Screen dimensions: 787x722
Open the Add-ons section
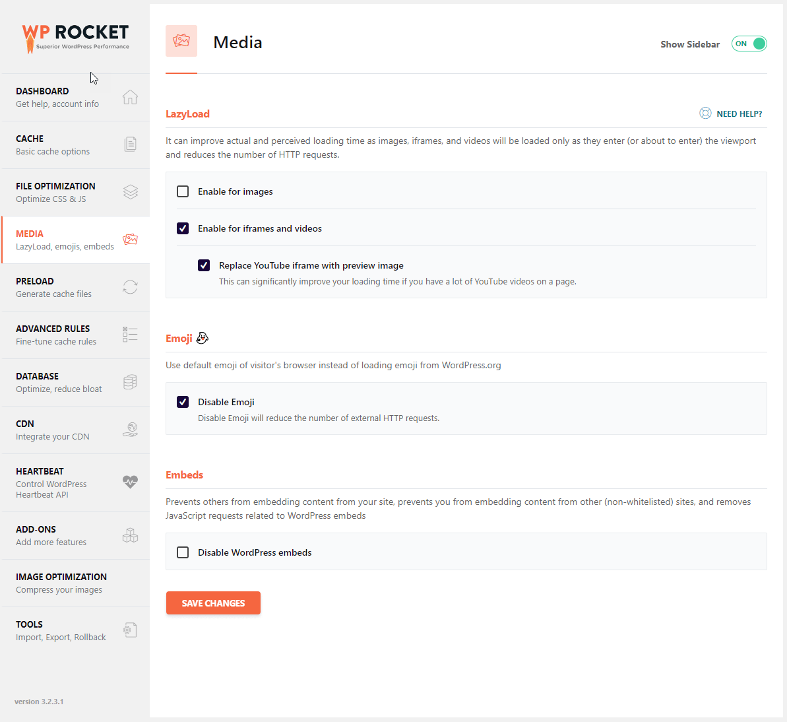[76, 535]
